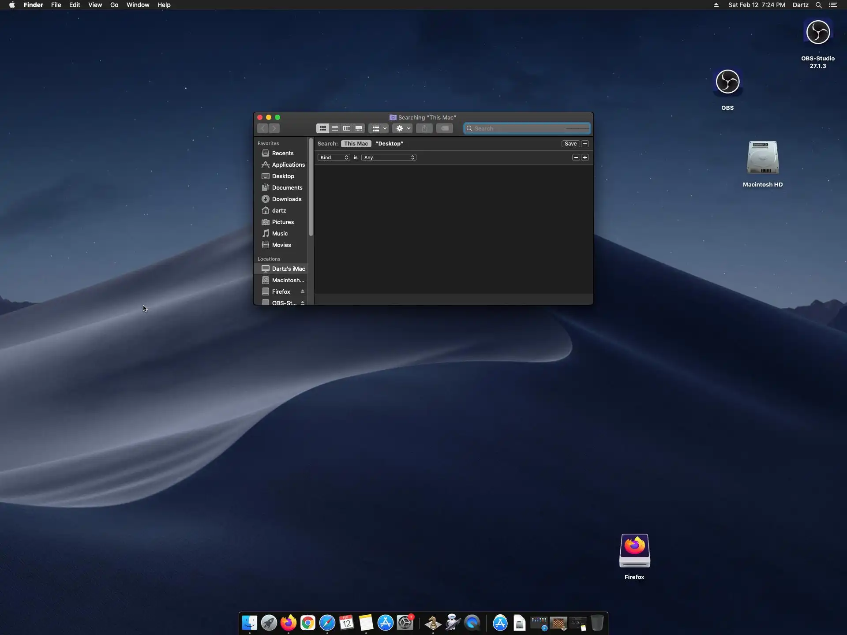This screenshot has width=847, height=635.
Task: Switch to gallery view in Finder toolbar
Action: (359, 128)
